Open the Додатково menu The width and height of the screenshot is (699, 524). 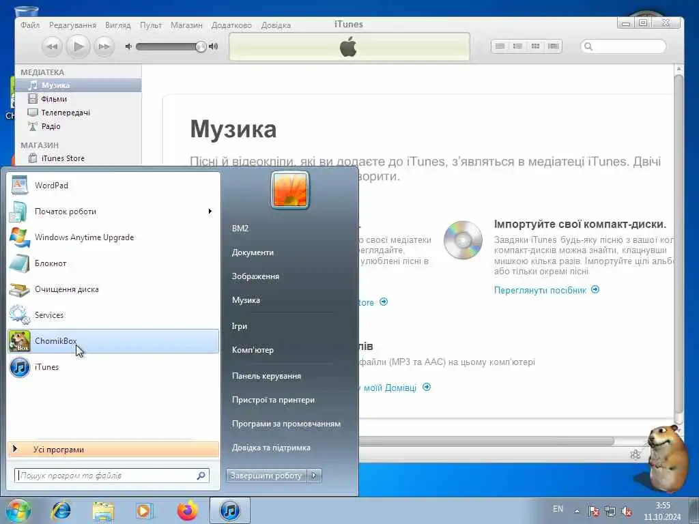click(x=231, y=25)
